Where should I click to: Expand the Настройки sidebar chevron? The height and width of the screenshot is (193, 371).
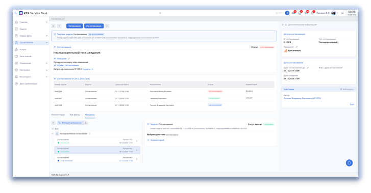click(x=46, y=70)
